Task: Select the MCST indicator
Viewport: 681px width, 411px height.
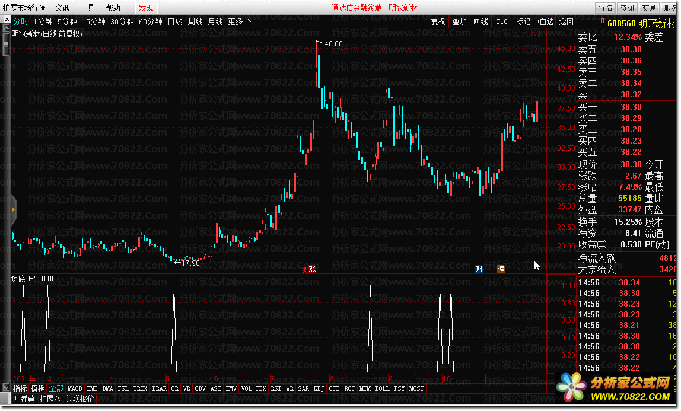Action: click(x=416, y=388)
